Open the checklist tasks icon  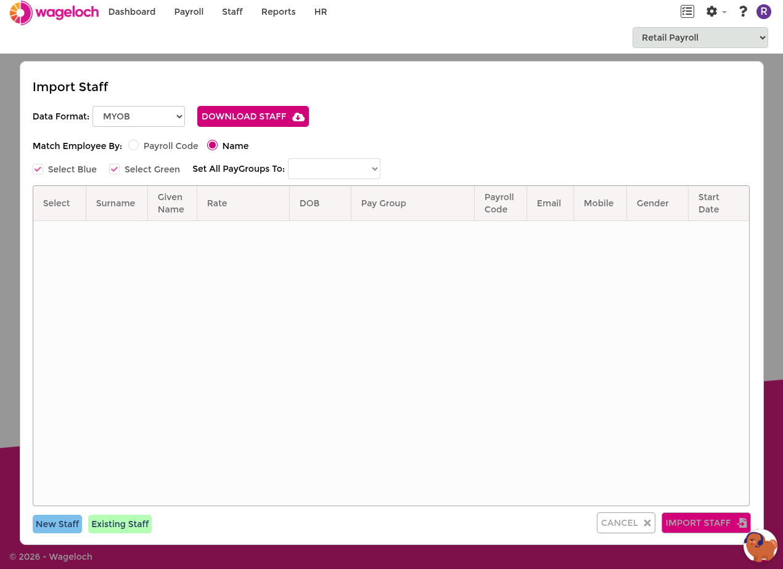coord(687,12)
